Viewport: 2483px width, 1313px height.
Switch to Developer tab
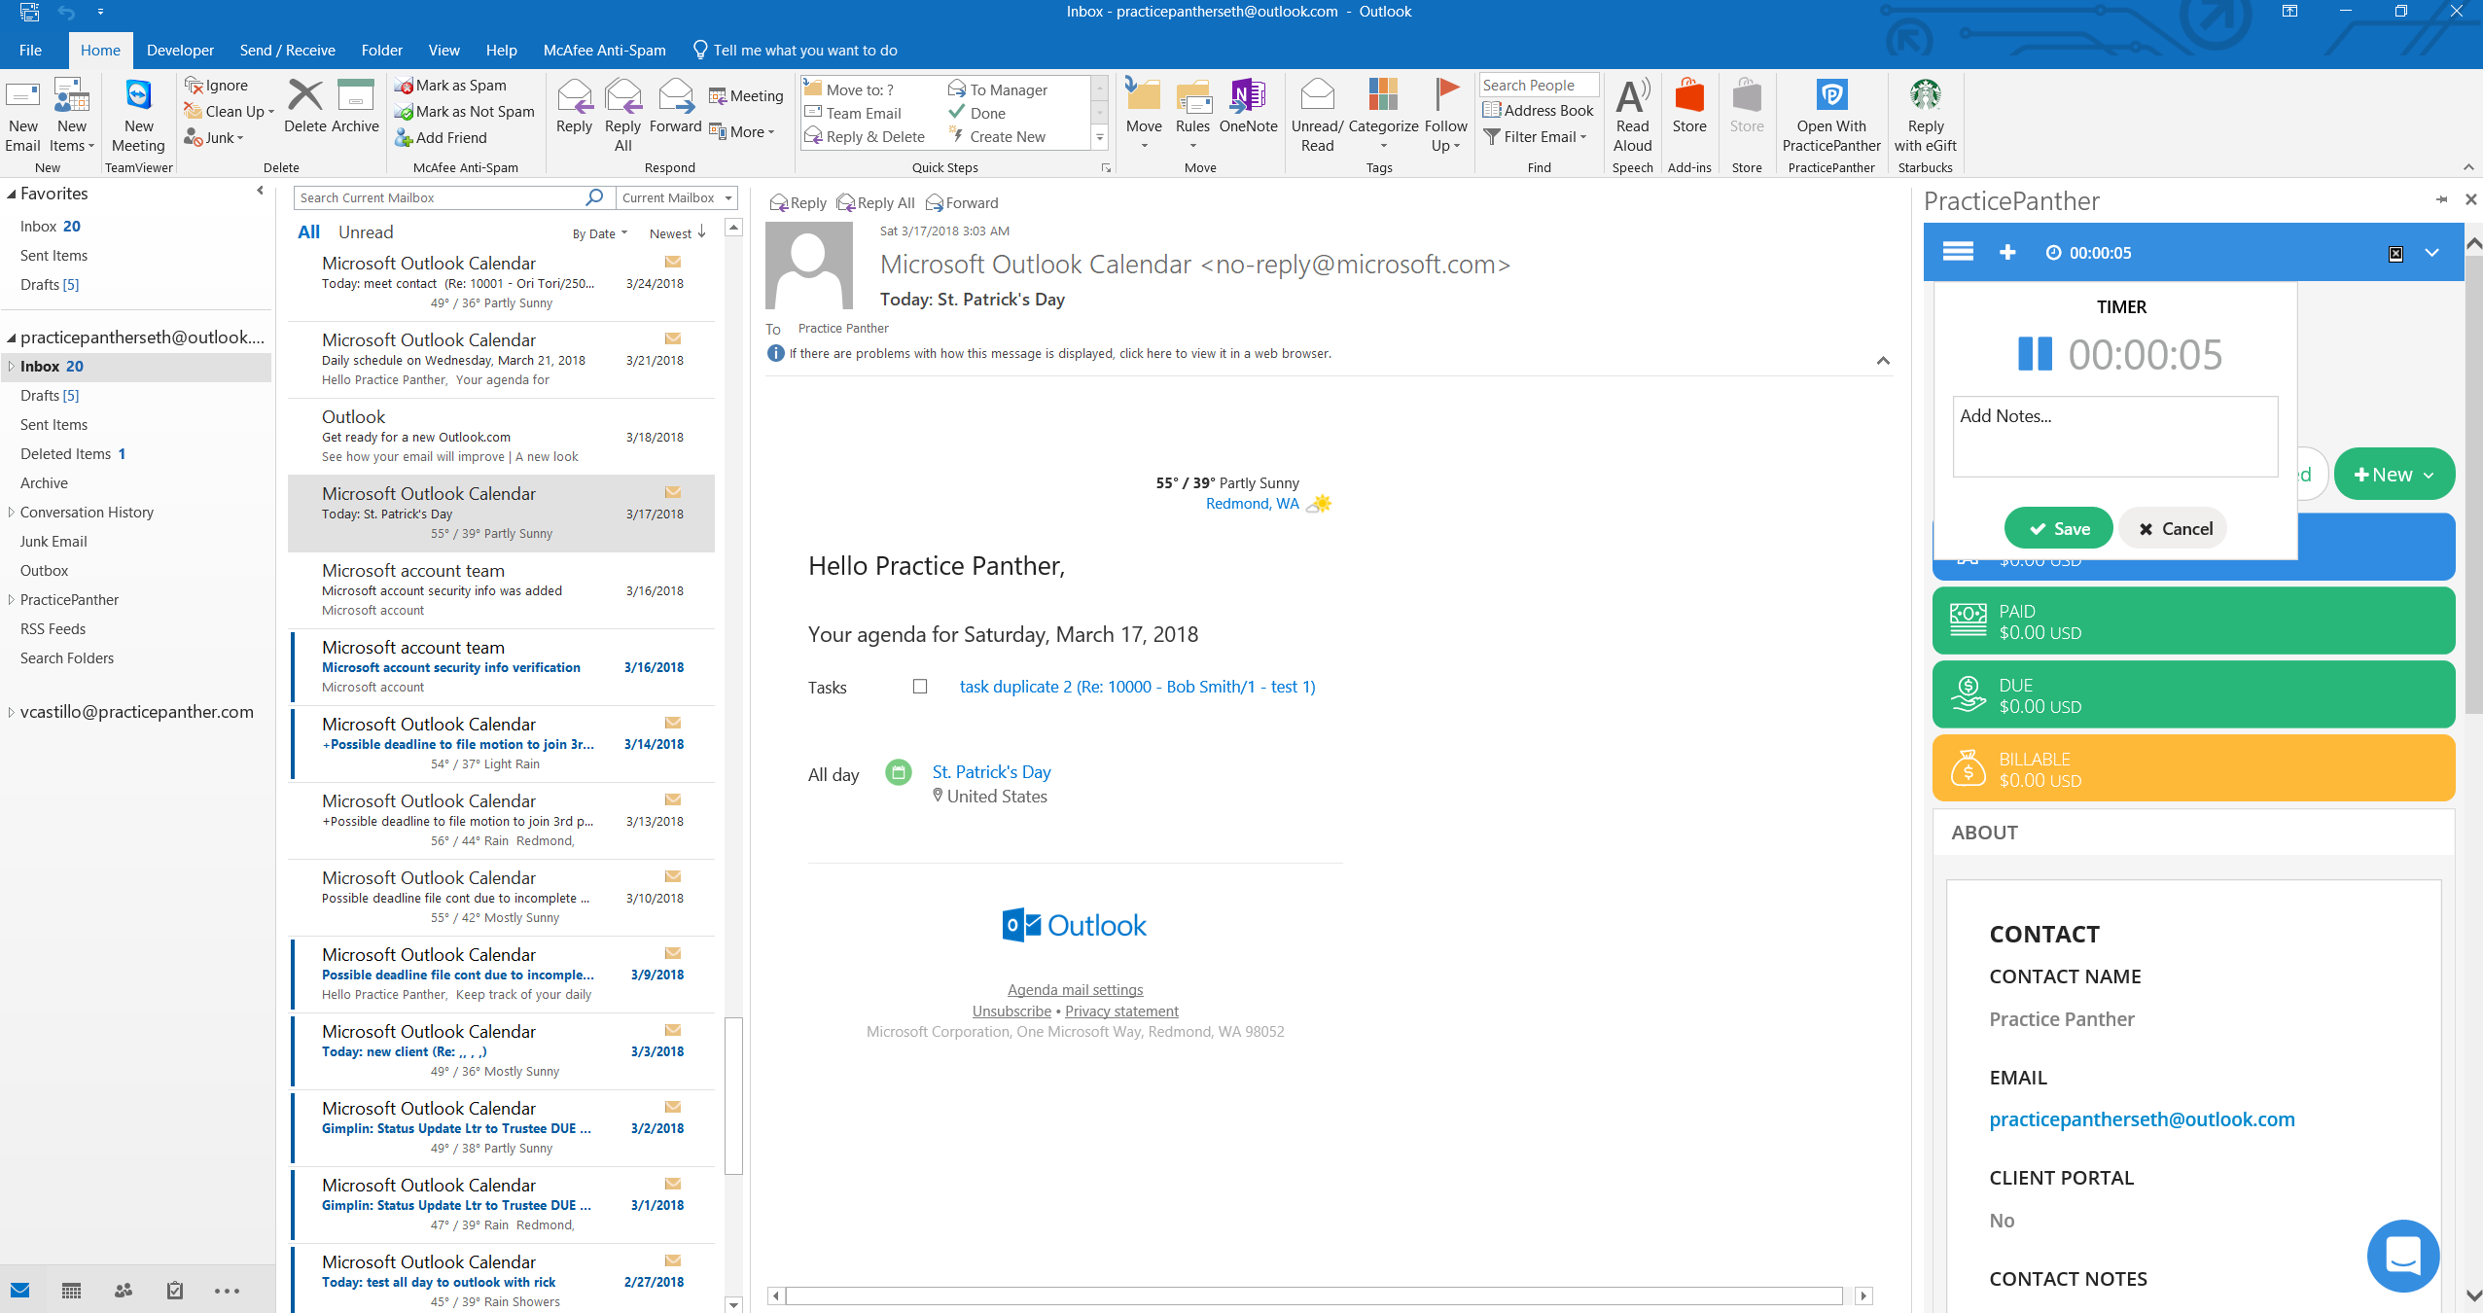[180, 51]
